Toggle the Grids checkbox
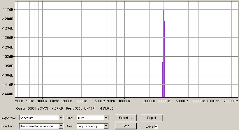Viewport: 239px width, 130px height. pos(156,126)
